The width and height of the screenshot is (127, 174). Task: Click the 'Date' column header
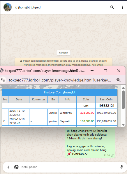point(19,100)
